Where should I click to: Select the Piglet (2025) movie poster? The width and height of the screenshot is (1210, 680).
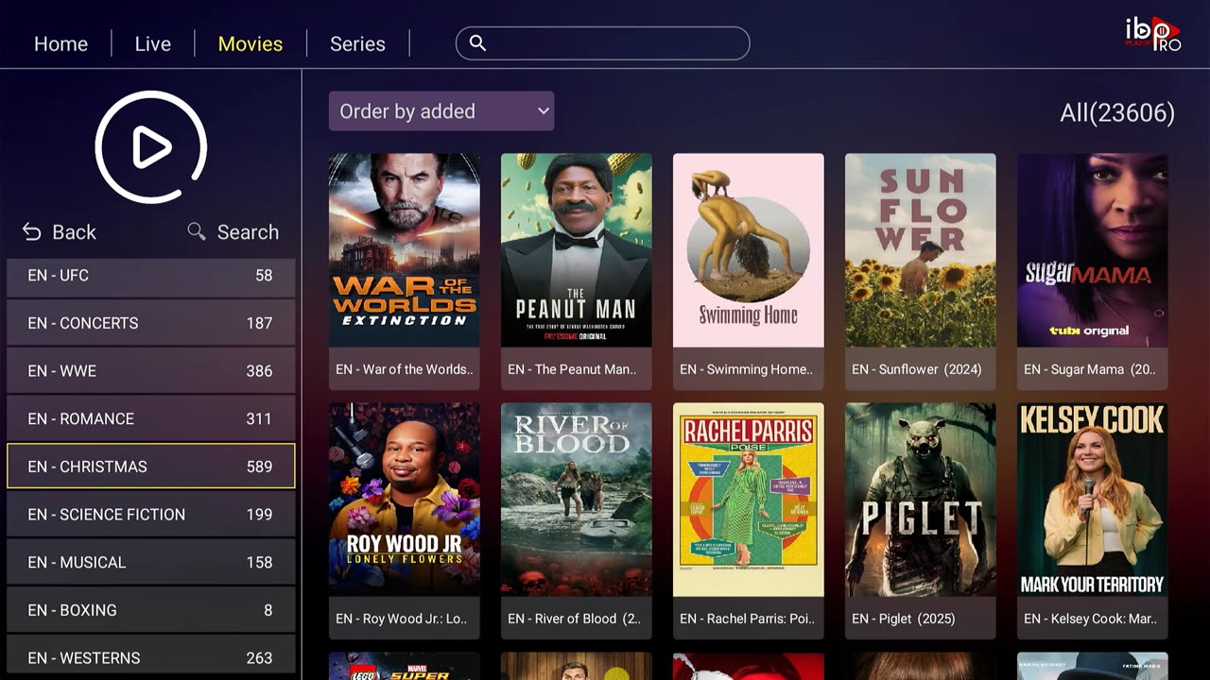pos(921,500)
